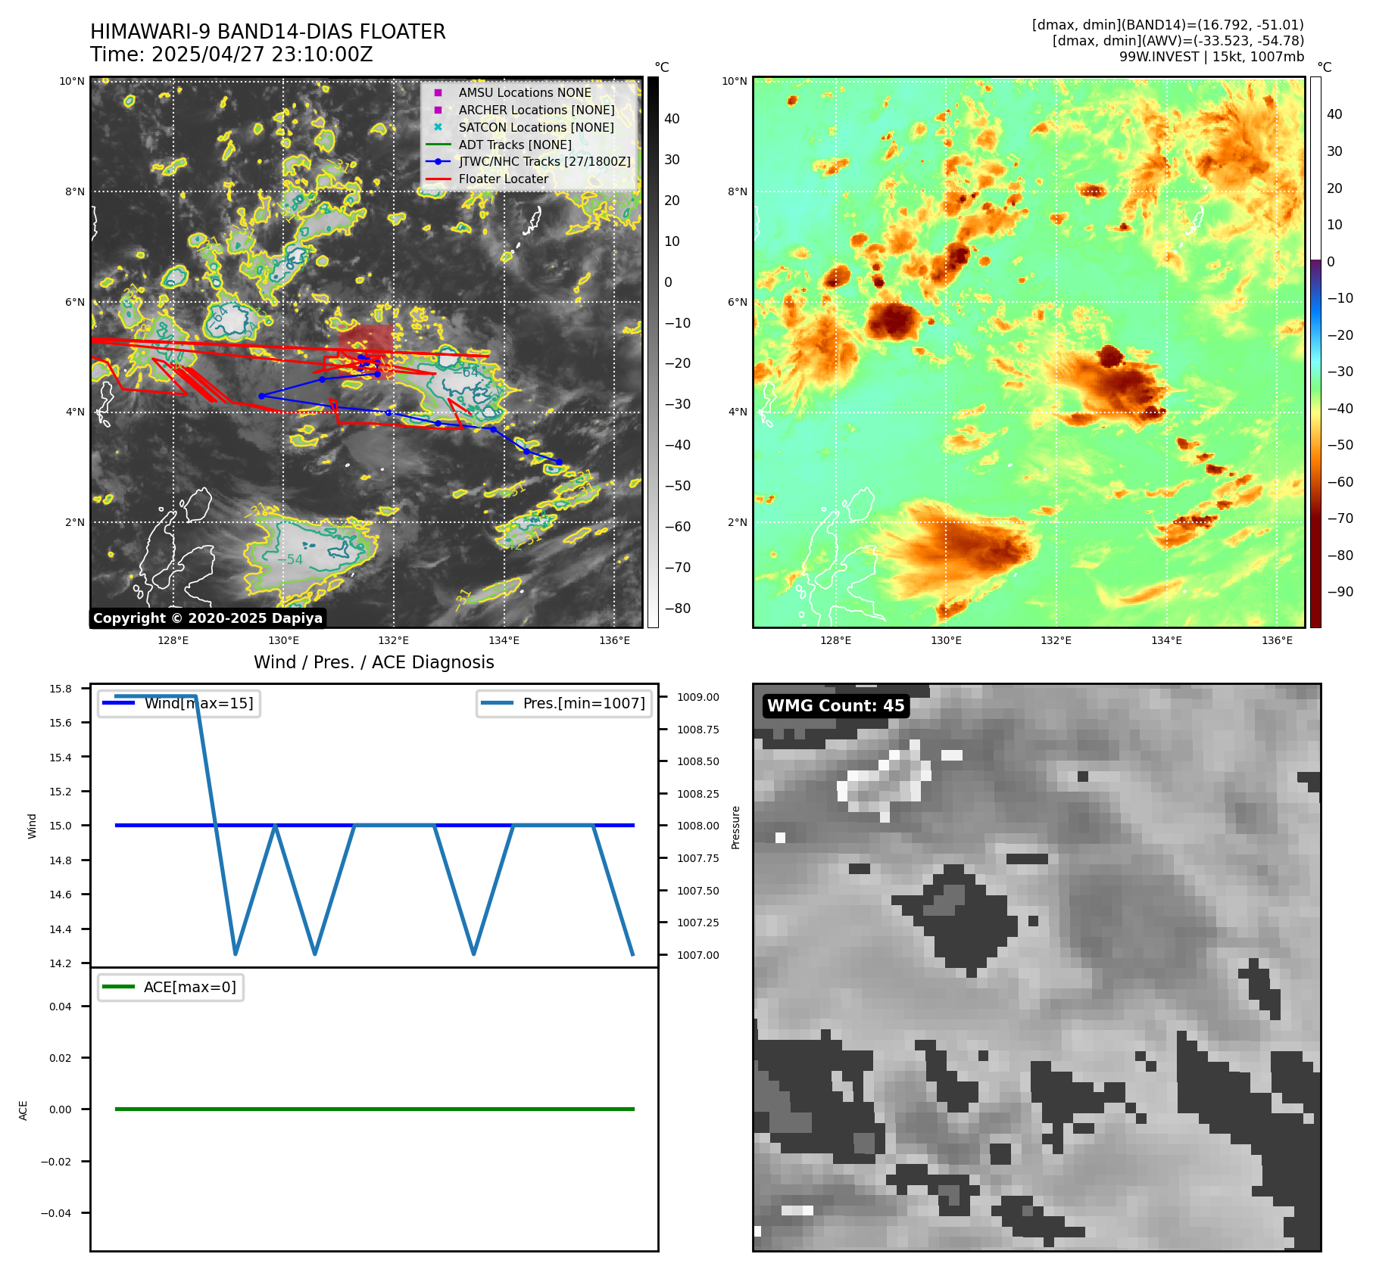Click the green ACE line at 0.00
This screenshot has width=1373, height=1279.
point(374,1109)
